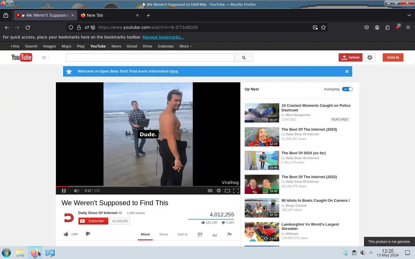Expand the More dropdown in top bar
Image resolution: width=415 pixels, height=259 pixels.
click(x=185, y=46)
